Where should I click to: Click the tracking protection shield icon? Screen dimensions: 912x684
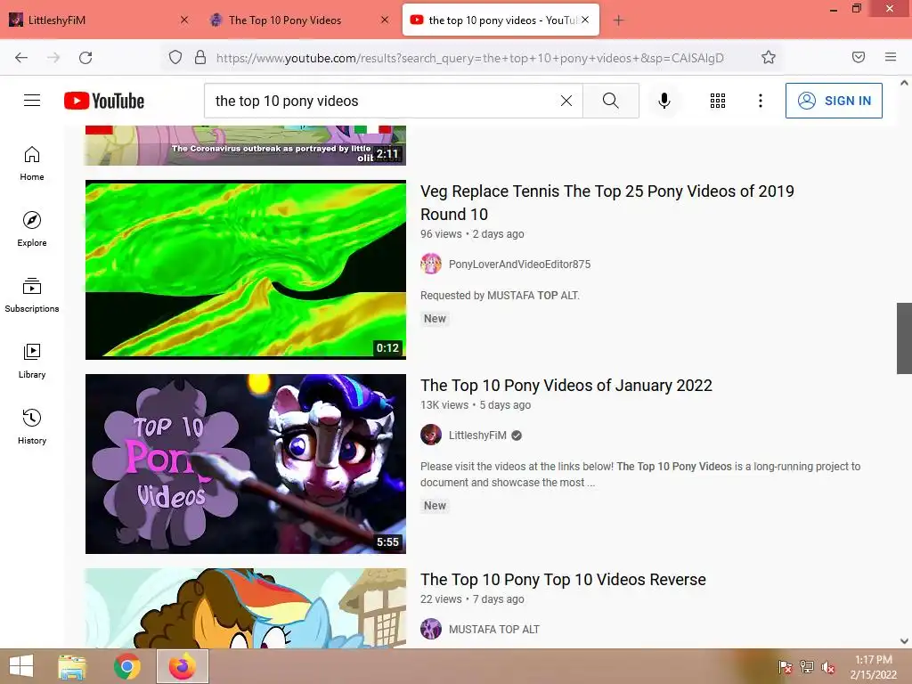(175, 57)
